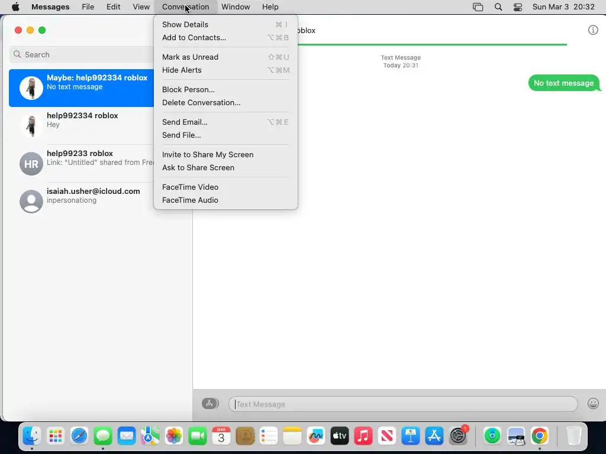Click the menu bar date and time
606x454 pixels.
(x=563, y=7)
